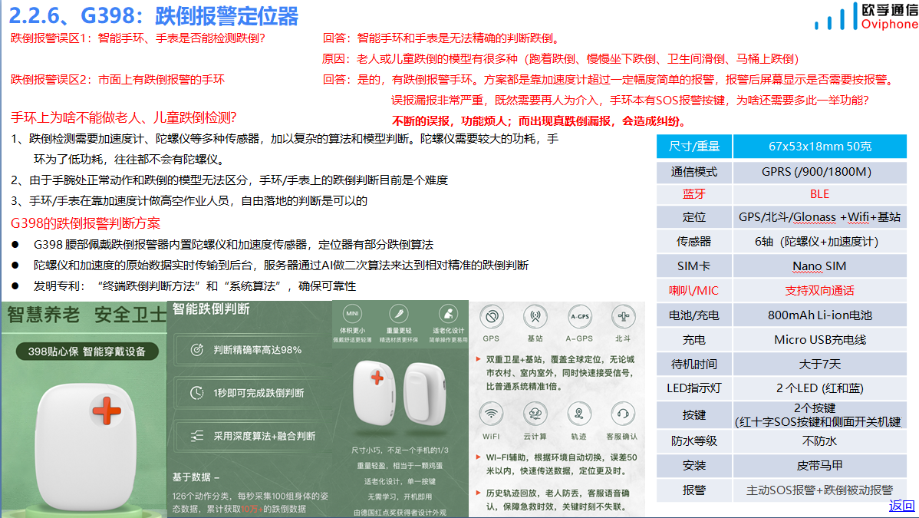Click the paragraph starting 历史轨迹回放

pyautogui.click(x=558, y=500)
